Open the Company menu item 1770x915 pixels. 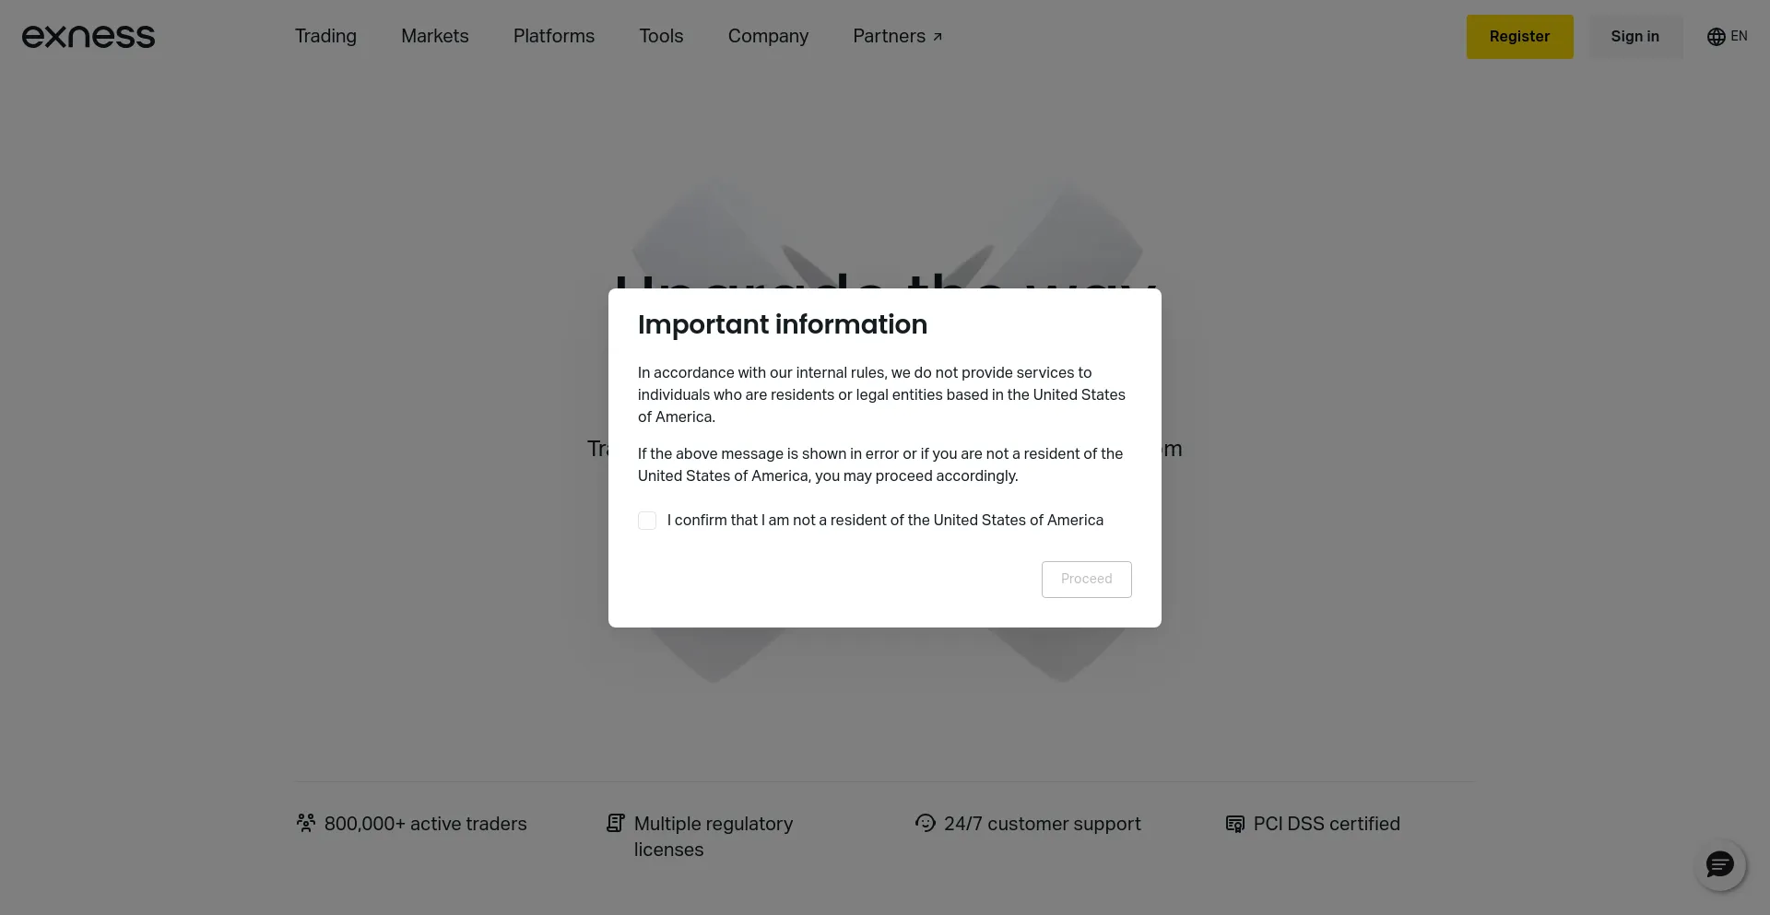coord(768,36)
